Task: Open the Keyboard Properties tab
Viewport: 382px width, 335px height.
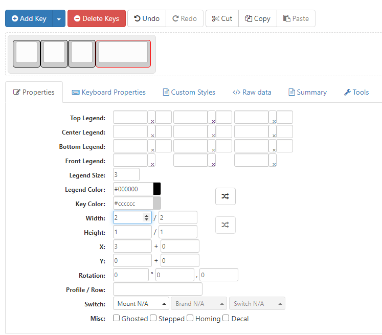Action: point(108,93)
